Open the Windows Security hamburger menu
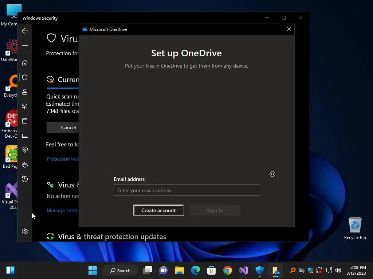This screenshot has width=373, height=279. point(25,45)
